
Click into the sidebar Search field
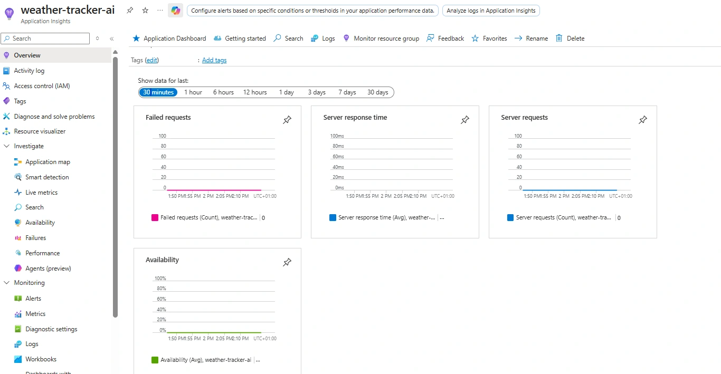pos(45,39)
